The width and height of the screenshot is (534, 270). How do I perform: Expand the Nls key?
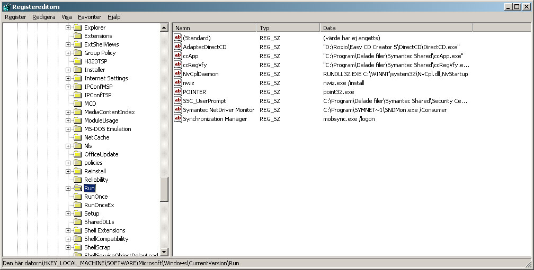(68, 146)
